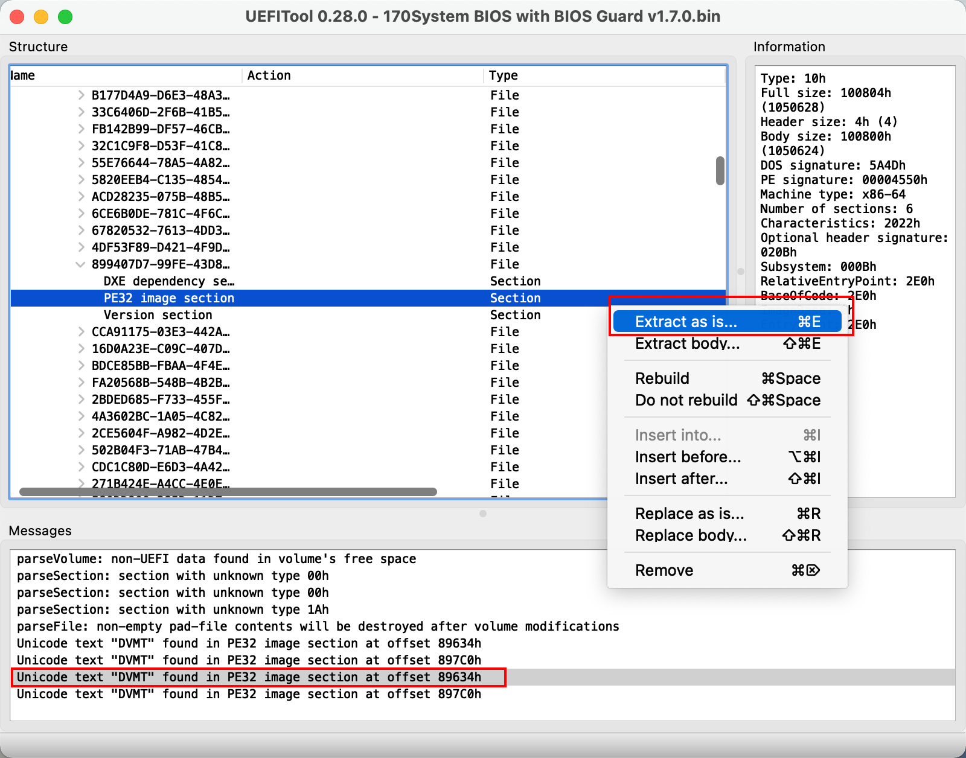Collapse the 899407D7-99FE-43D8 file node
Screen dimensions: 966x758
(x=80, y=264)
